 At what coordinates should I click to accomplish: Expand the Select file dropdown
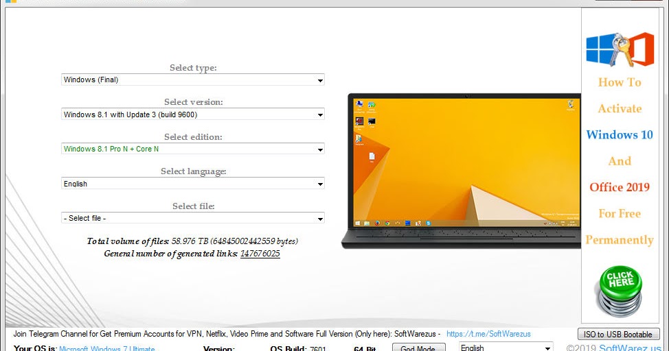pos(192,218)
